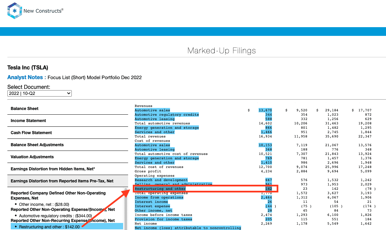Click highlighted value 769
This screenshot has height=230, width=386.
click(x=269, y=158)
